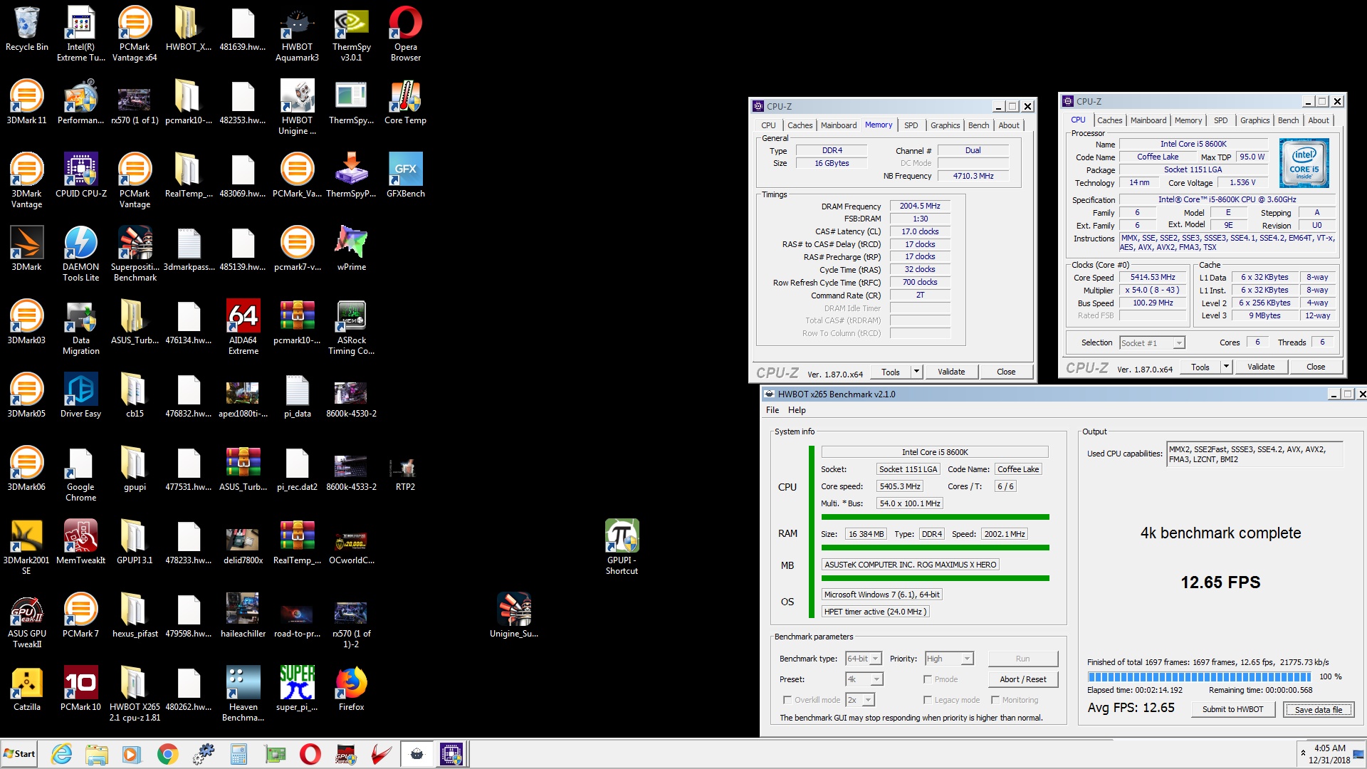Click Validate in the CPU-Z Memory window
The height and width of the screenshot is (769, 1367).
[951, 372]
